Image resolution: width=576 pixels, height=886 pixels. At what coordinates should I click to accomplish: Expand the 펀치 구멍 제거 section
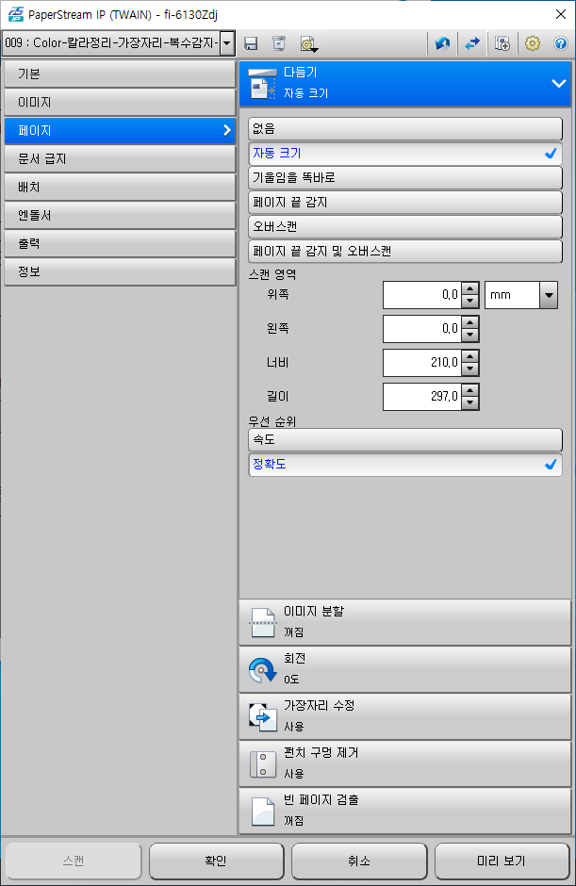click(404, 764)
